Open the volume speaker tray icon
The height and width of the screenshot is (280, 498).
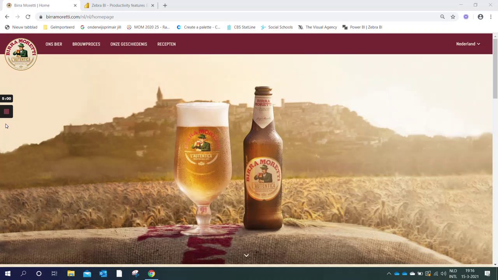tap(444, 274)
